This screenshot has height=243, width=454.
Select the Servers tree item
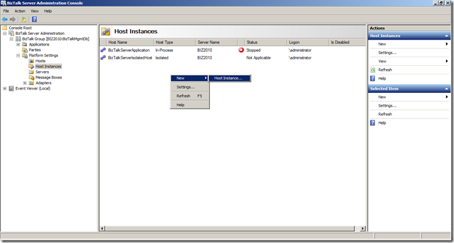tap(42, 72)
